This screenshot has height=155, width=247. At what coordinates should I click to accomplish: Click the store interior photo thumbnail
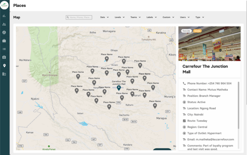[209, 44]
